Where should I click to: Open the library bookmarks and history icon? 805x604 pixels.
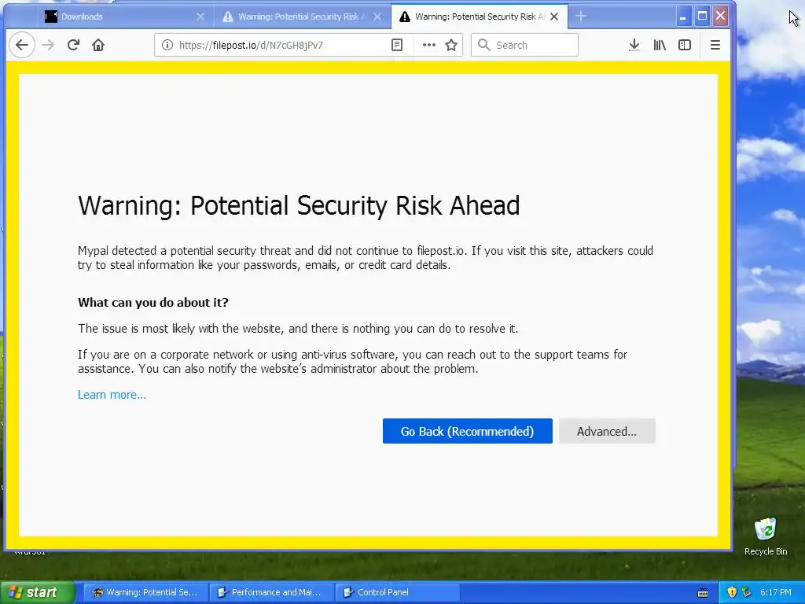(x=660, y=45)
